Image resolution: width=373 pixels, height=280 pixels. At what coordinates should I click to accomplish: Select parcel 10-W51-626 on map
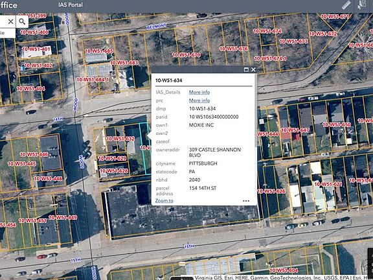click(x=271, y=191)
